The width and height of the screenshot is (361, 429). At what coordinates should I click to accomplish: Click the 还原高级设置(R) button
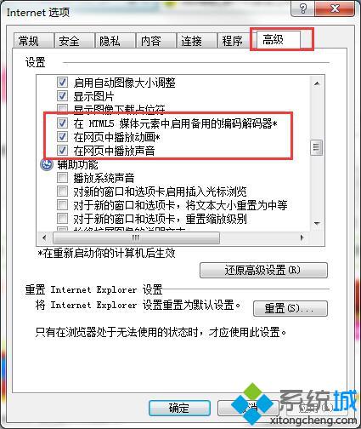pos(263,270)
